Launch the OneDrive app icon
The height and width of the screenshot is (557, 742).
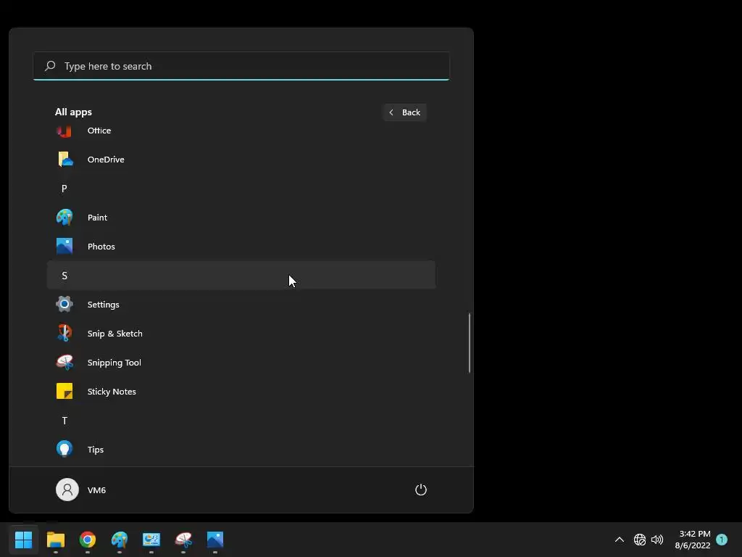pos(64,159)
